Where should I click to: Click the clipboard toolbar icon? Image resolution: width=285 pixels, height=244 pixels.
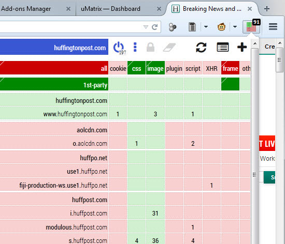click(x=192, y=27)
